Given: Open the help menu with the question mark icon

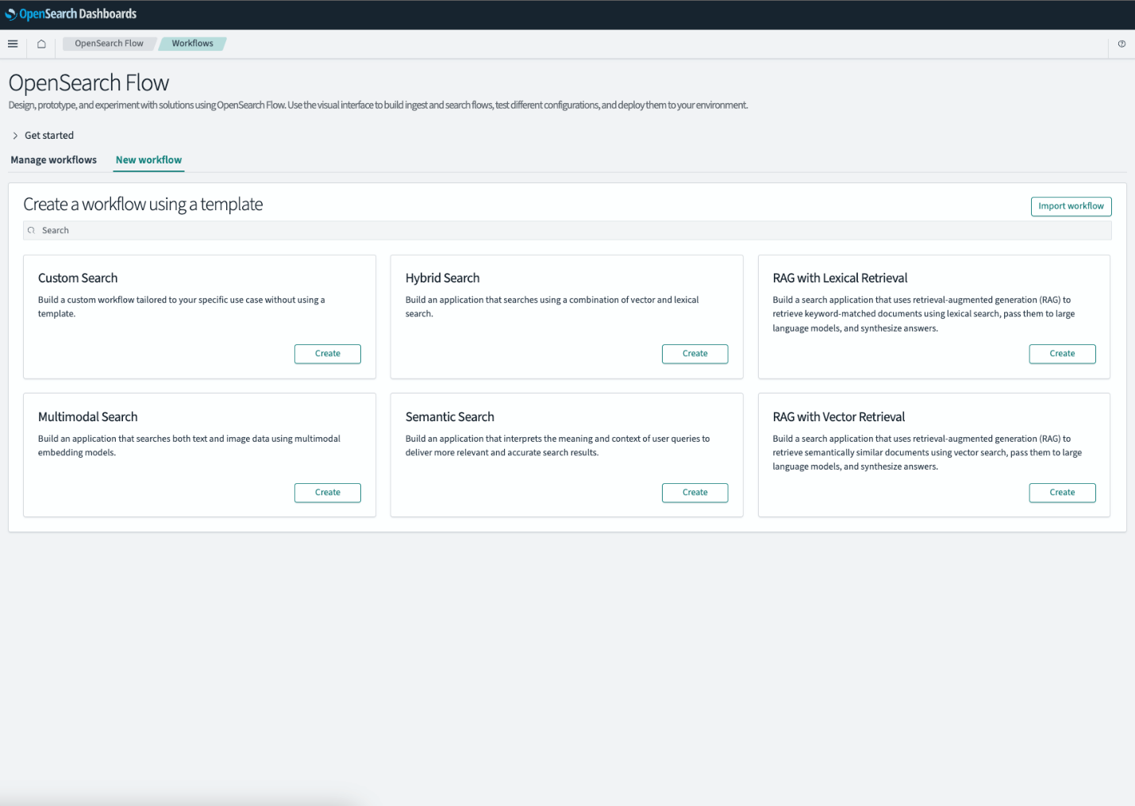Looking at the screenshot, I should pyautogui.click(x=1122, y=44).
